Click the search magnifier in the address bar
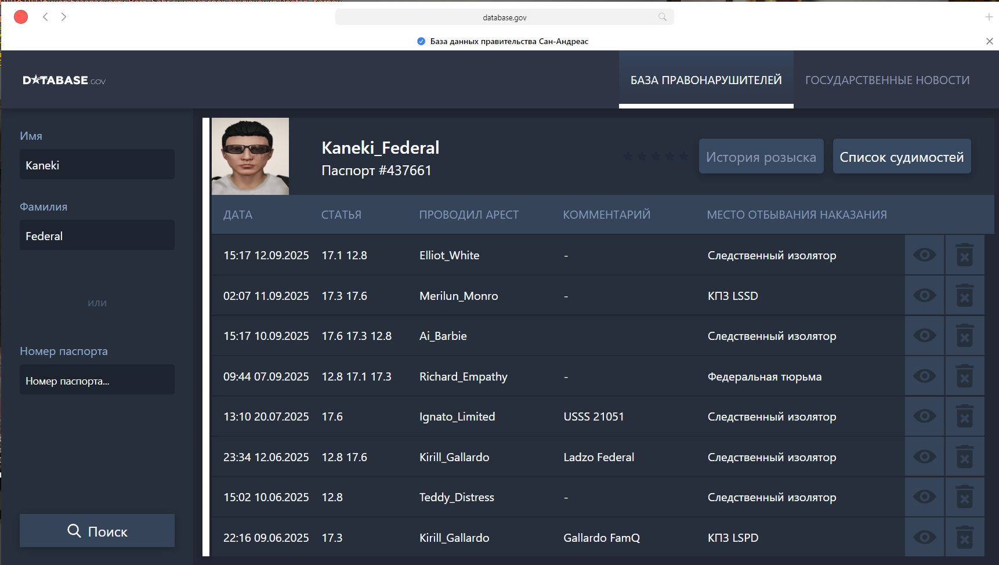Viewport: 999px width, 565px height. 662,17
